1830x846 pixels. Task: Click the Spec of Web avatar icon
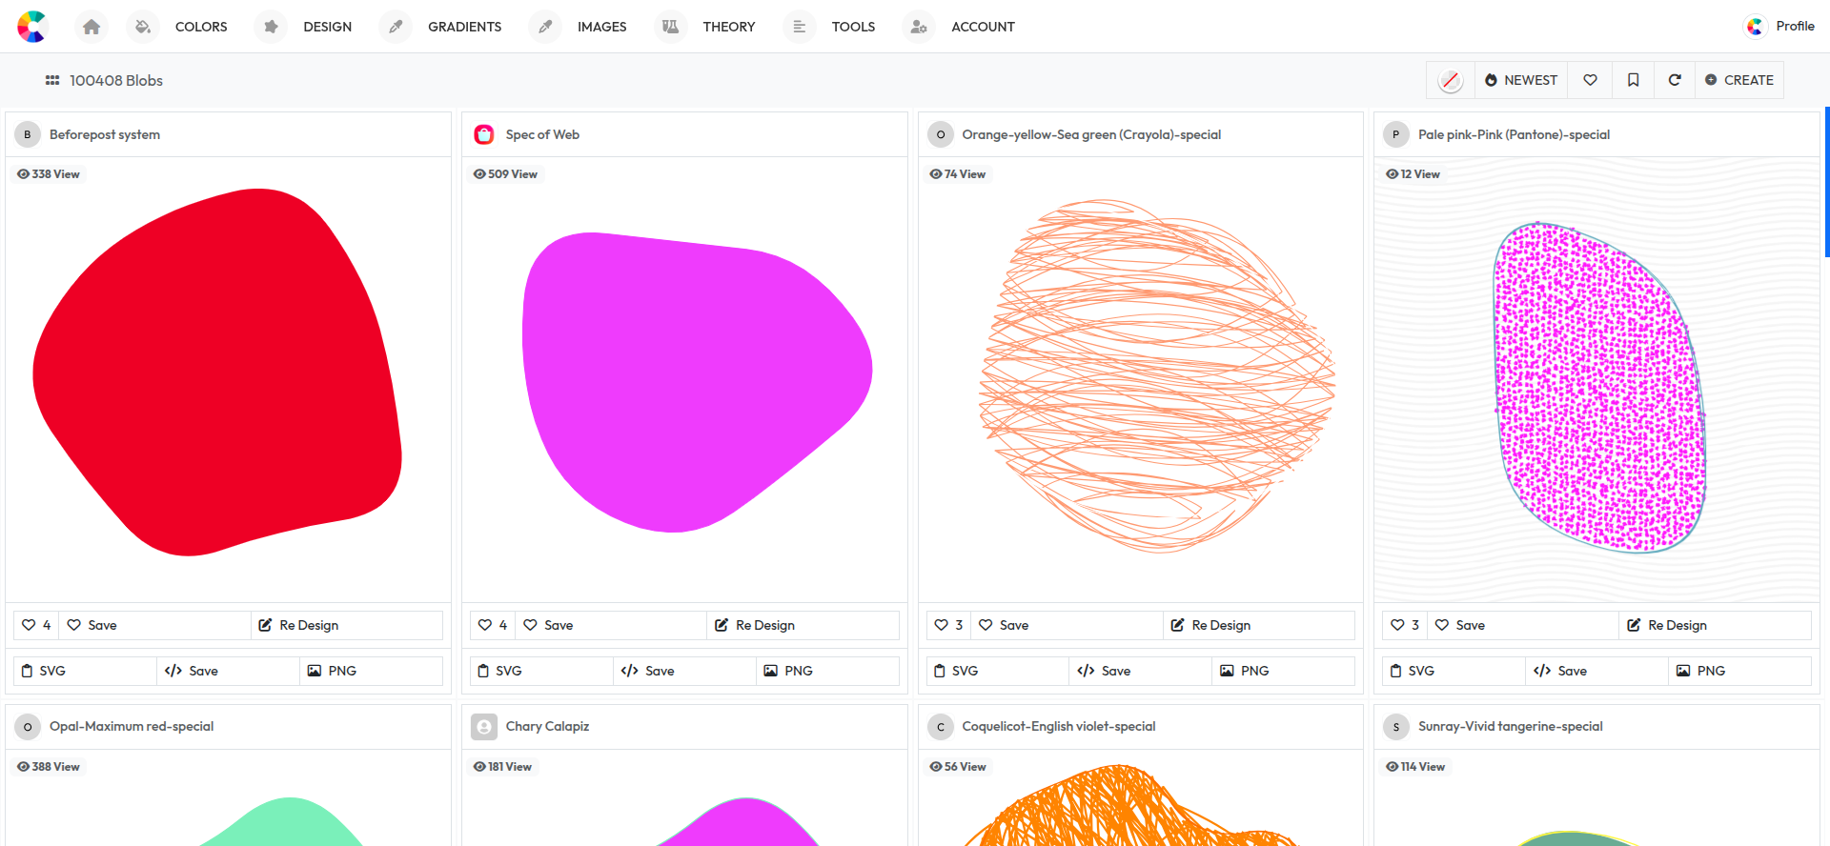click(x=484, y=134)
